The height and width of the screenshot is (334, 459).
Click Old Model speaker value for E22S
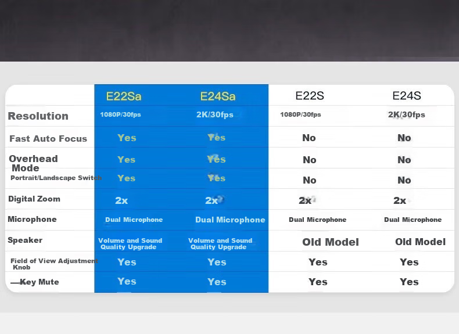[x=331, y=242]
